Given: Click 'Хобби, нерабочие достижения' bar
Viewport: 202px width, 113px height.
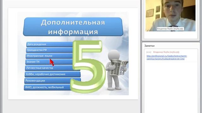Looking at the screenshot, I should coord(53,74).
